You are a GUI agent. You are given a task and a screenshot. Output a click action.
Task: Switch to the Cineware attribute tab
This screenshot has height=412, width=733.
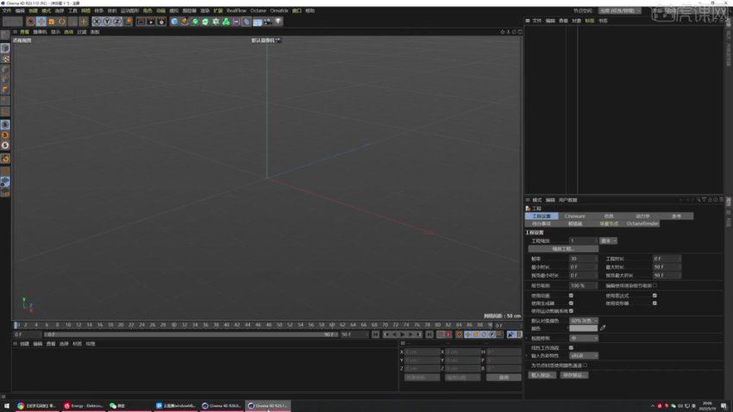574,216
